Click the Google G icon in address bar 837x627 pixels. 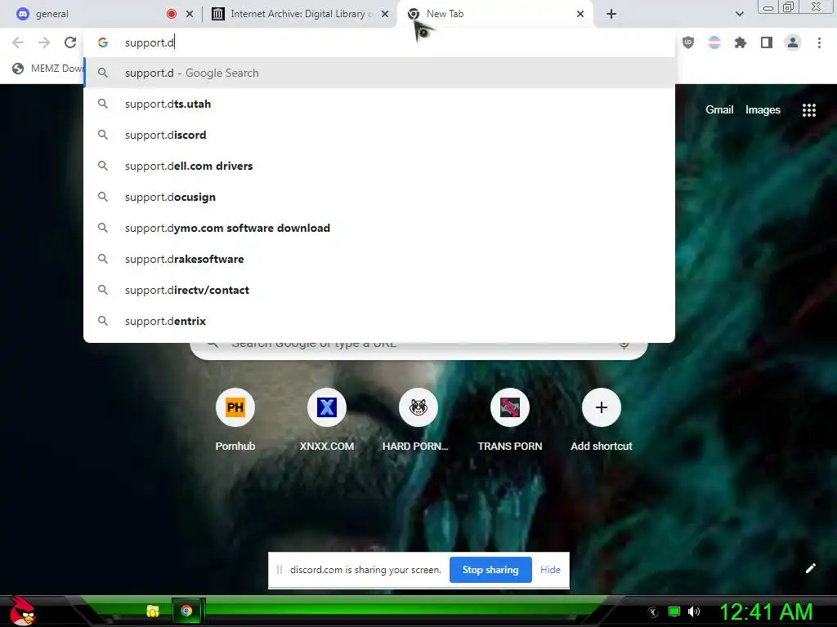pos(103,42)
